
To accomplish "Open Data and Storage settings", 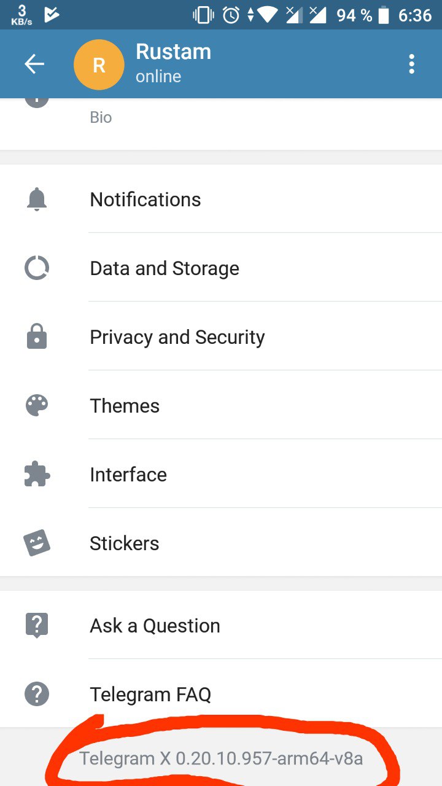I will tap(165, 268).
